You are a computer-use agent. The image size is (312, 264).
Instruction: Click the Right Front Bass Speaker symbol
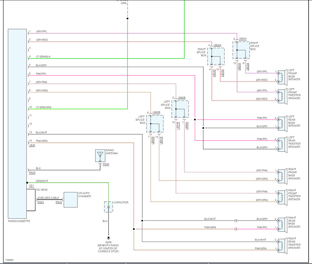pyautogui.click(x=282, y=176)
